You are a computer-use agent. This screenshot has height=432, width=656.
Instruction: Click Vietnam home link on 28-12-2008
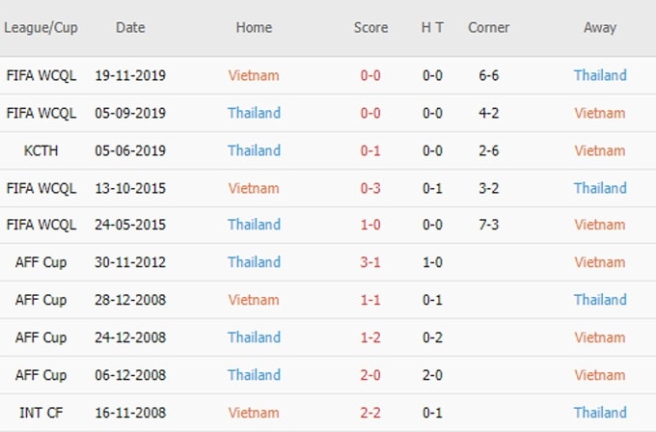pos(254,300)
